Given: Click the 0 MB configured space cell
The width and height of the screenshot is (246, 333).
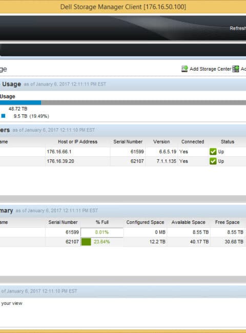Looking at the screenshot, I should pyautogui.click(x=146, y=232).
